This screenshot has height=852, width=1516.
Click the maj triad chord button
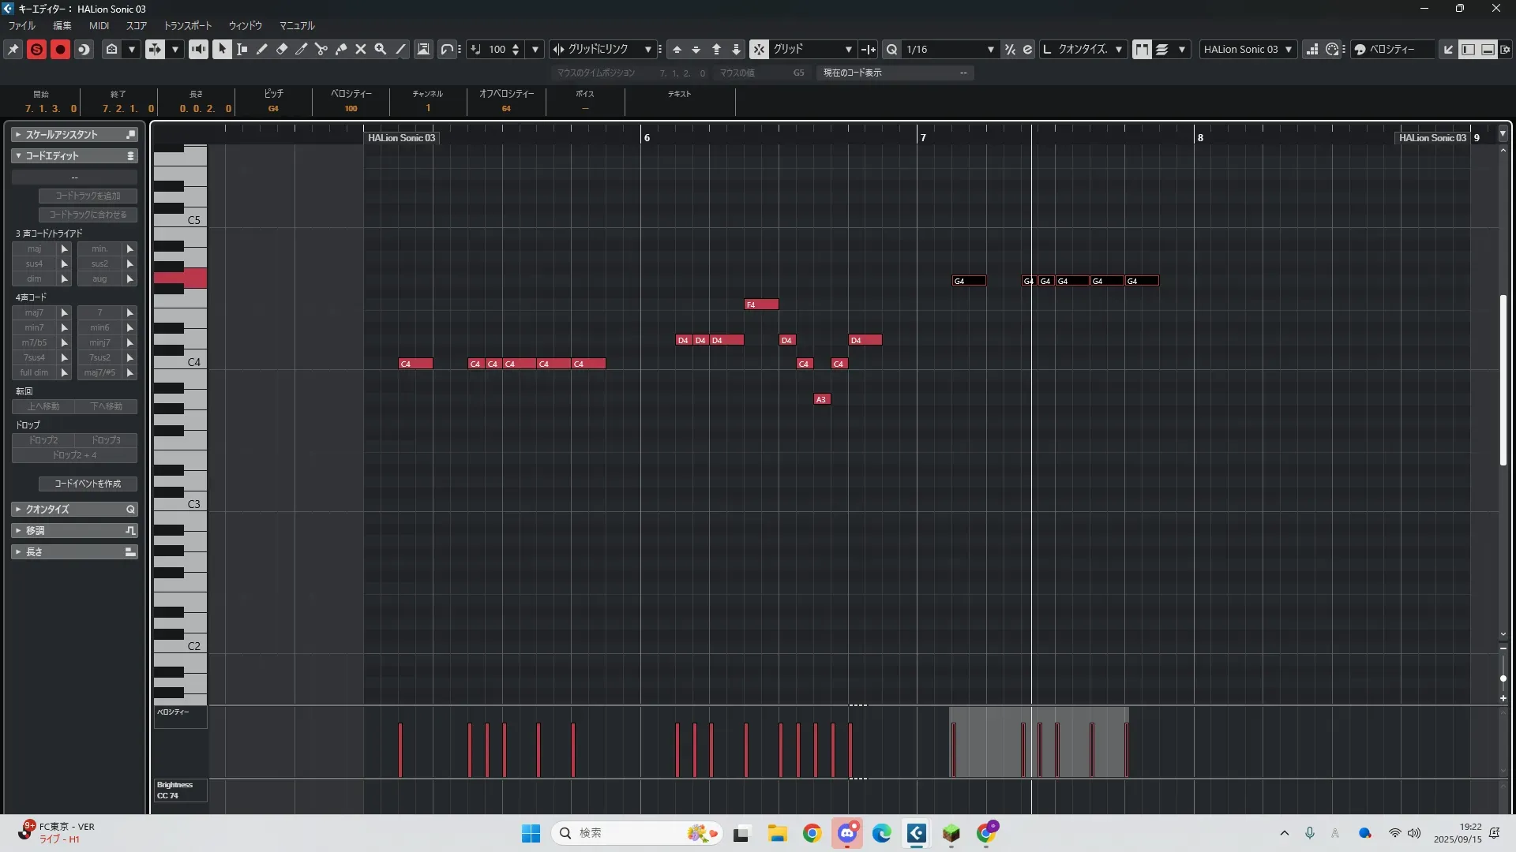[x=34, y=249]
